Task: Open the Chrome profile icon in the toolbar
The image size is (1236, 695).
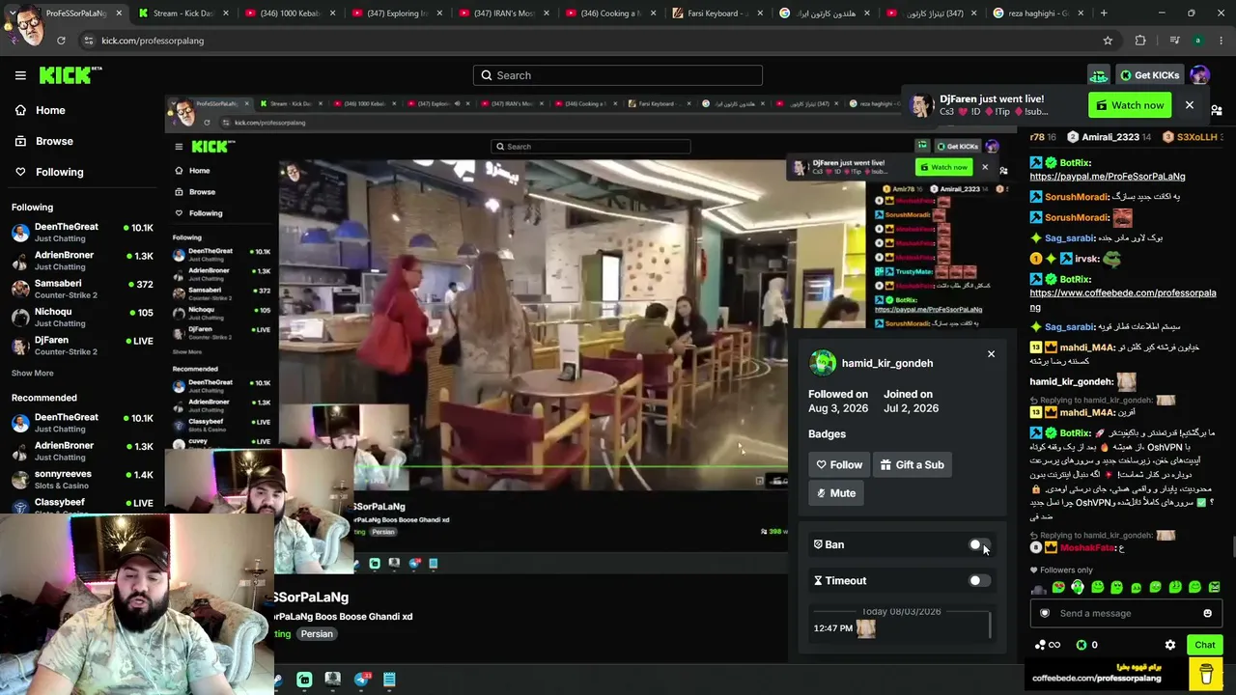Action: click(x=1198, y=41)
